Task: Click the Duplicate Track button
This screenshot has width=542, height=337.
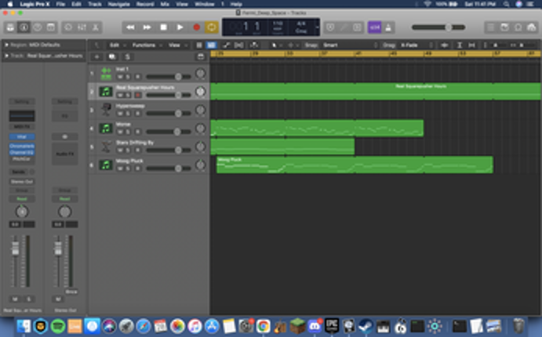Action: [x=111, y=56]
